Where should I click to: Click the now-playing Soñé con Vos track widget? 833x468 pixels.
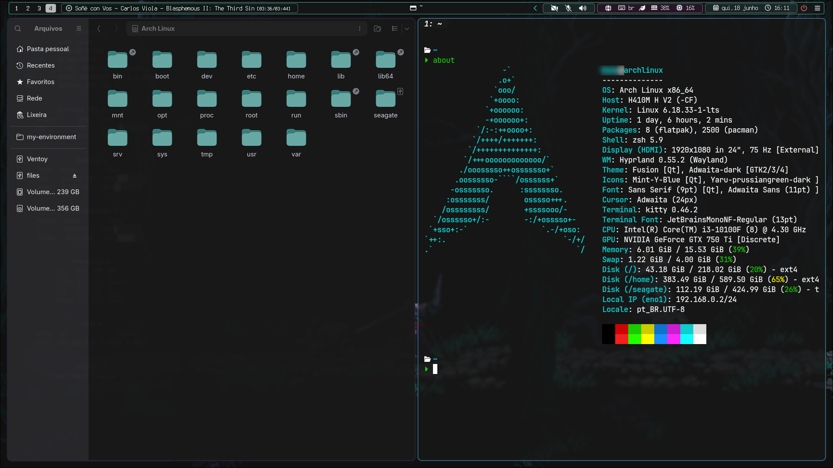(x=179, y=8)
